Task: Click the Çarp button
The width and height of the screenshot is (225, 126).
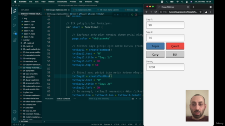Action: (x=155, y=55)
